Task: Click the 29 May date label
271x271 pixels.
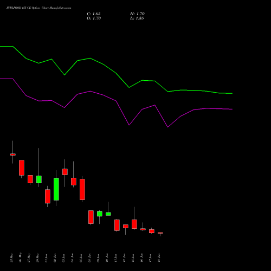Action: pos(38,257)
